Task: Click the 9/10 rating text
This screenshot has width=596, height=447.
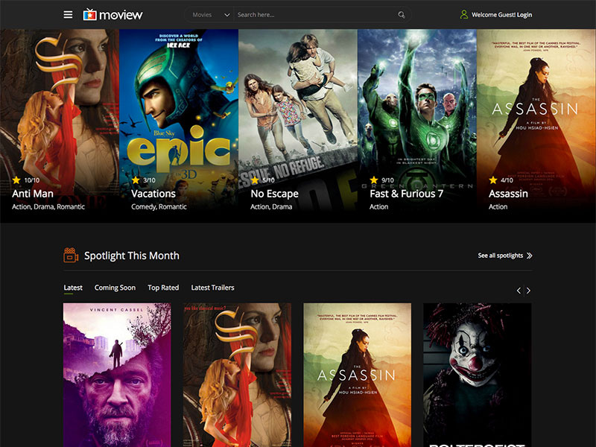Action: [x=387, y=180]
